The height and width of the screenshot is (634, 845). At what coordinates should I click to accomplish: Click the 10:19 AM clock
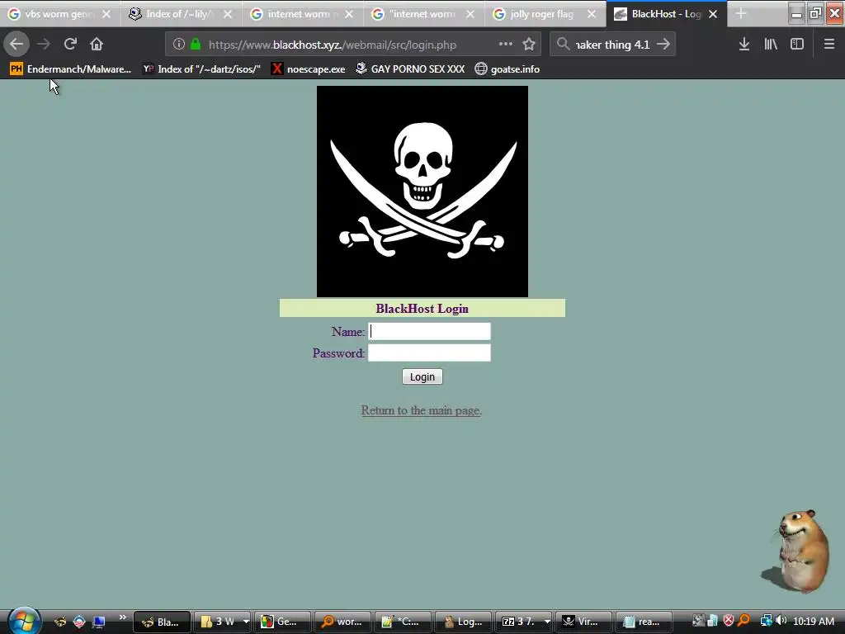pyautogui.click(x=814, y=622)
